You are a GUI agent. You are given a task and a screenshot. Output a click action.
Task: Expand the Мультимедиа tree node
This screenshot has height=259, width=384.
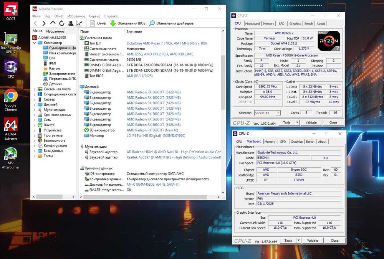pyautogui.click(x=35, y=110)
